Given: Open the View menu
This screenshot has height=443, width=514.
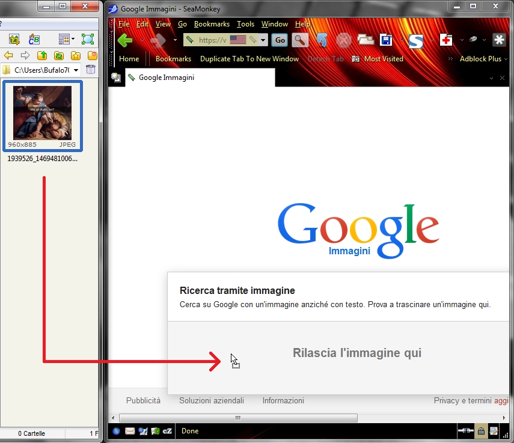Looking at the screenshot, I should (x=163, y=24).
